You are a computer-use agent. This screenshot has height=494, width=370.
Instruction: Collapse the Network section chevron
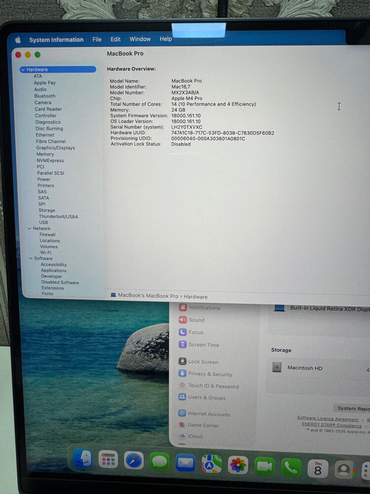30,228
